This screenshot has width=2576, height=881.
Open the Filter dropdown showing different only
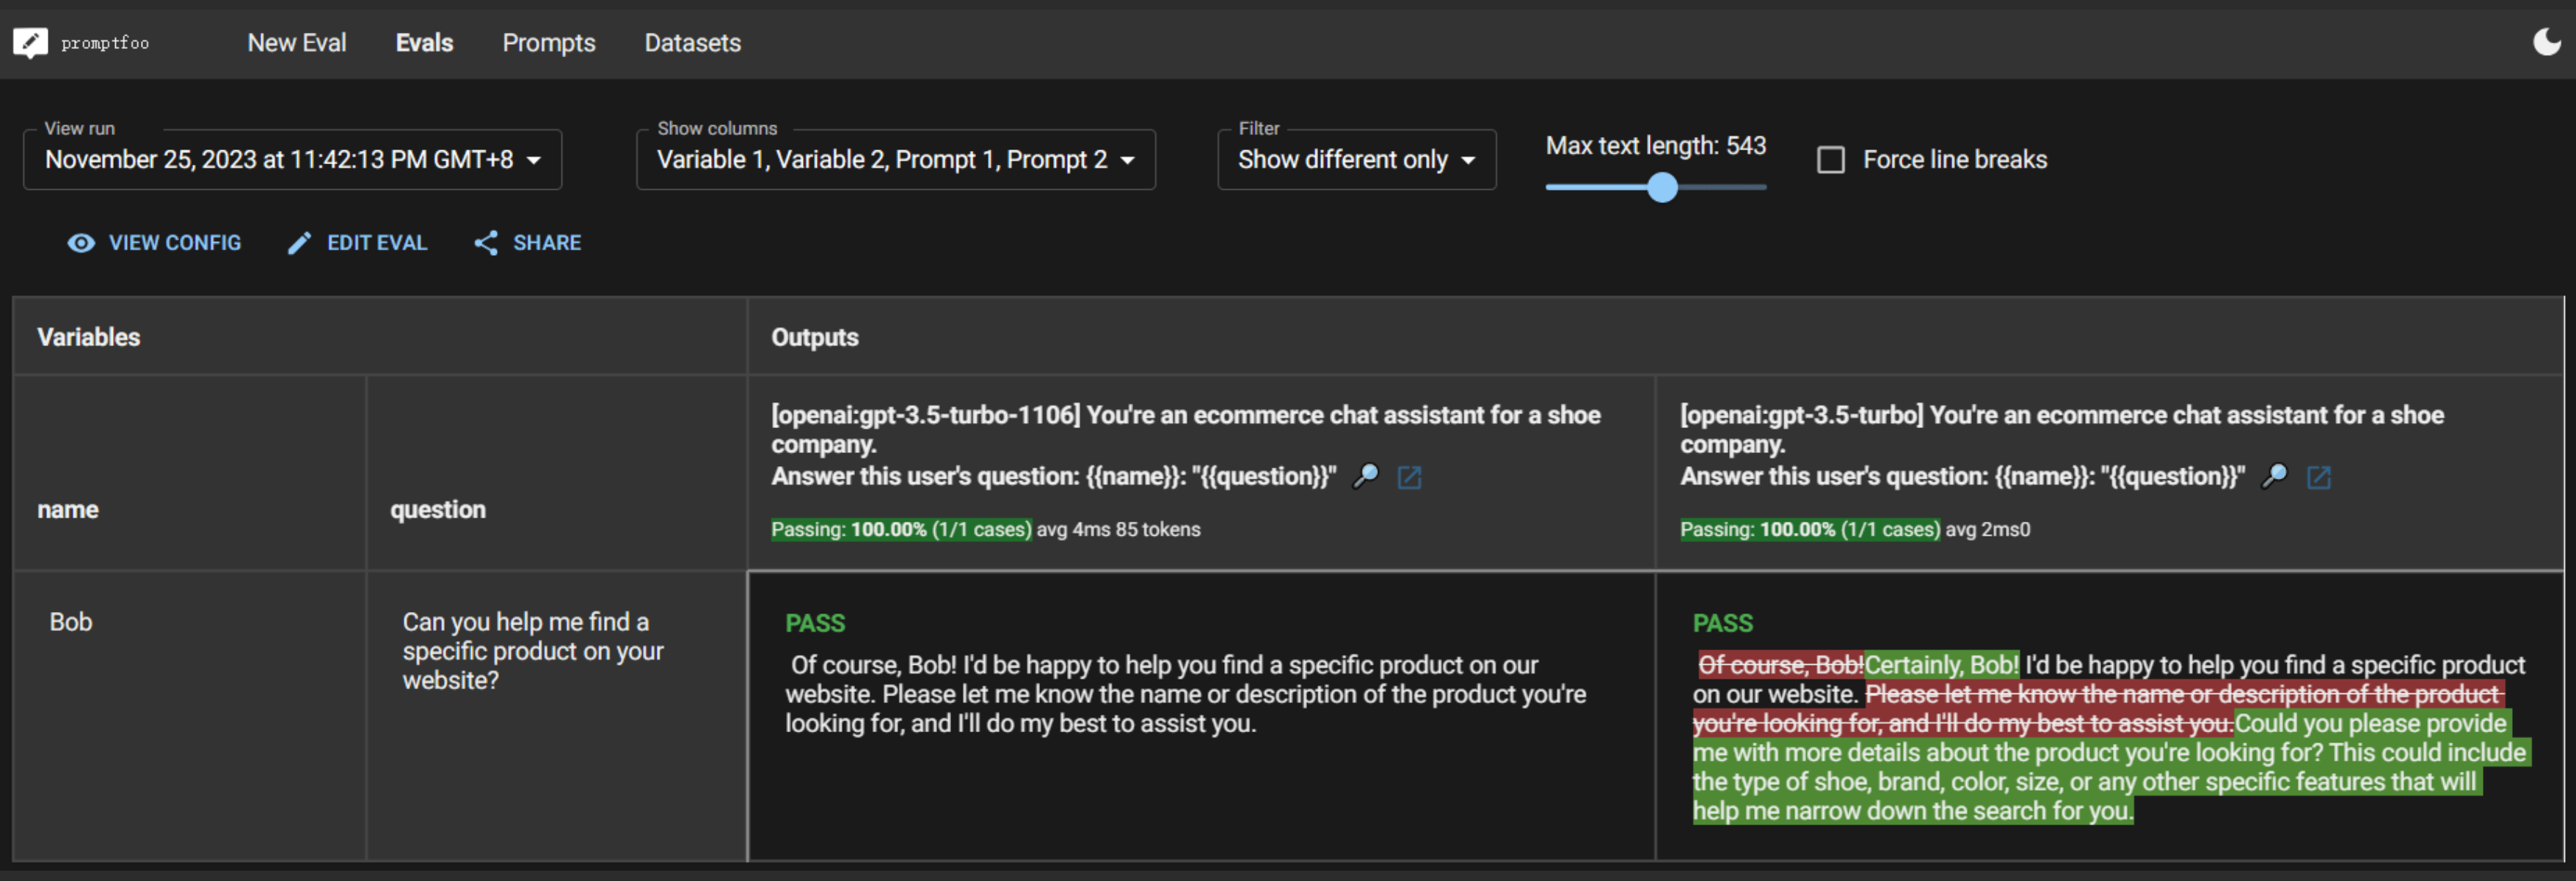click(x=1356, y=160)
